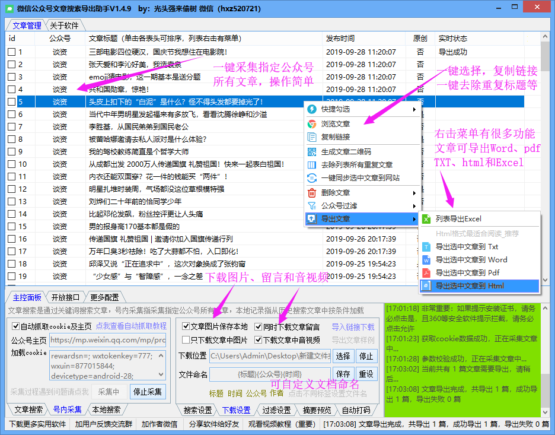Image resolution: width=555 pixels, height=435 pixels.
Task: Click the 导入链接下载 link
Action: 353,327
